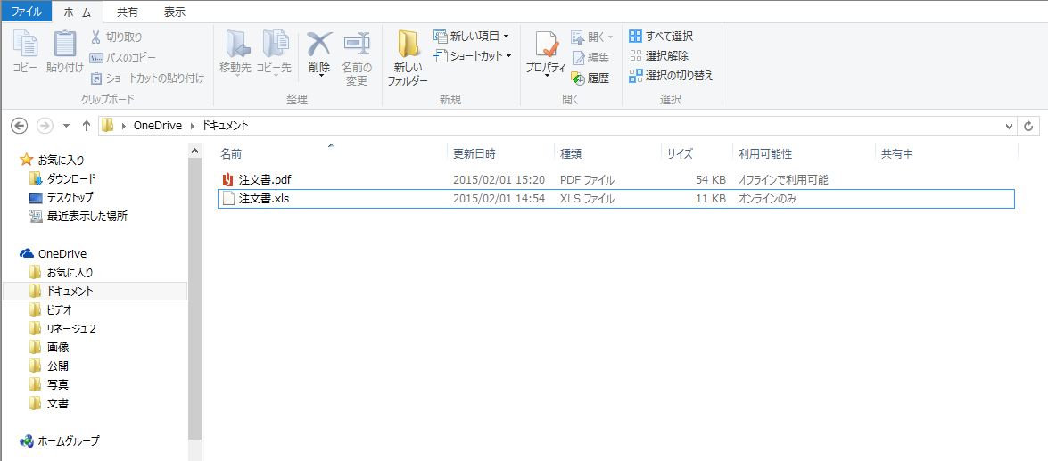Click ドキュメント in the address bar

pos(225,125)
